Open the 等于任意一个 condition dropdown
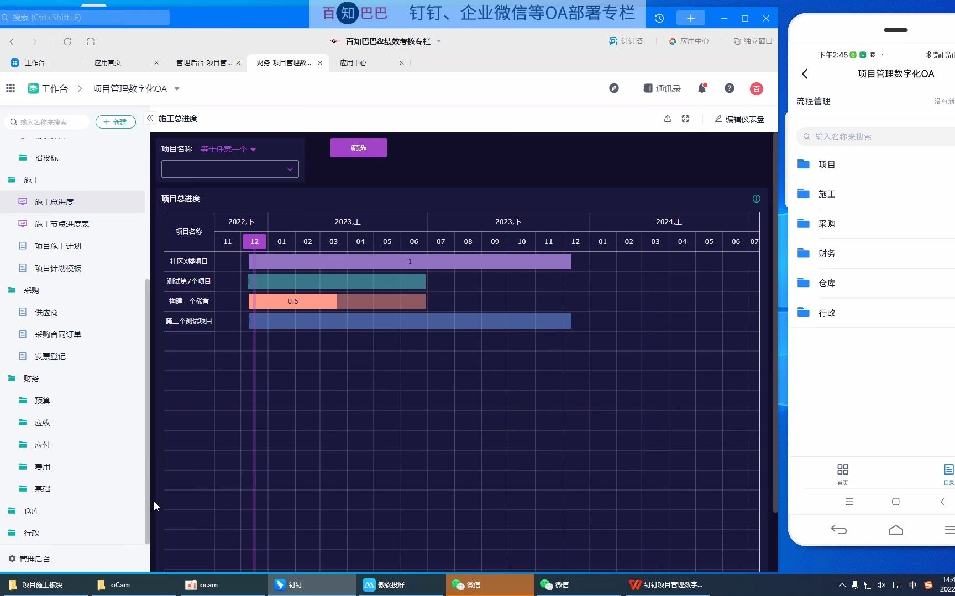Viewport: 955px width, 596px height. 228,149
